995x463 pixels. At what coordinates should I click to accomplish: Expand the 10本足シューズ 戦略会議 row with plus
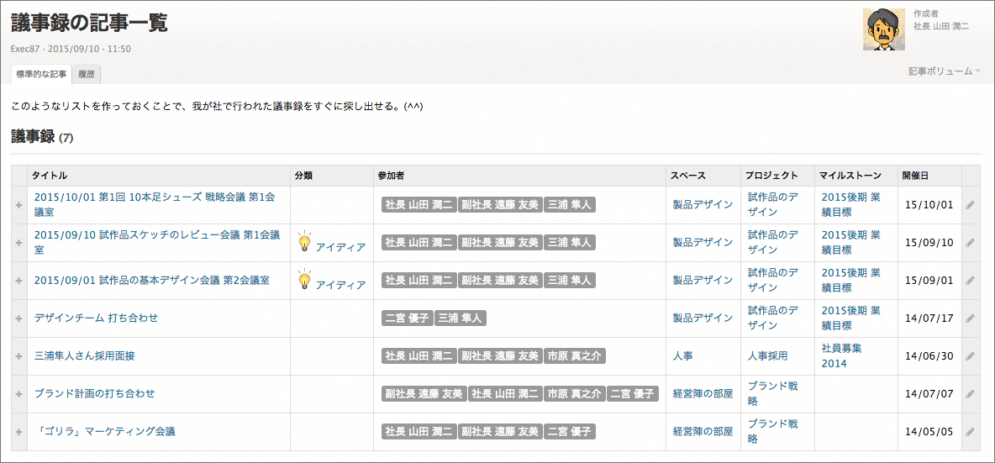point(19,205)
